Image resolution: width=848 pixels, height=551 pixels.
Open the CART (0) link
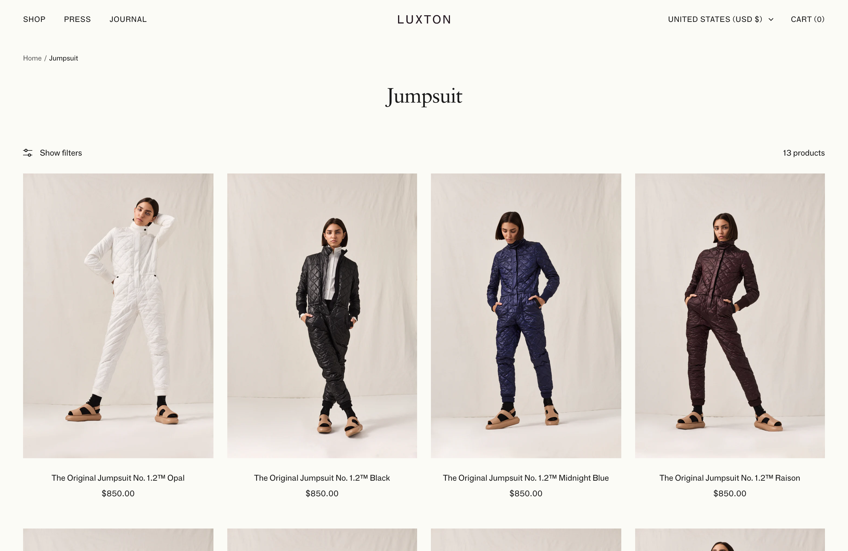click(808, 19)
